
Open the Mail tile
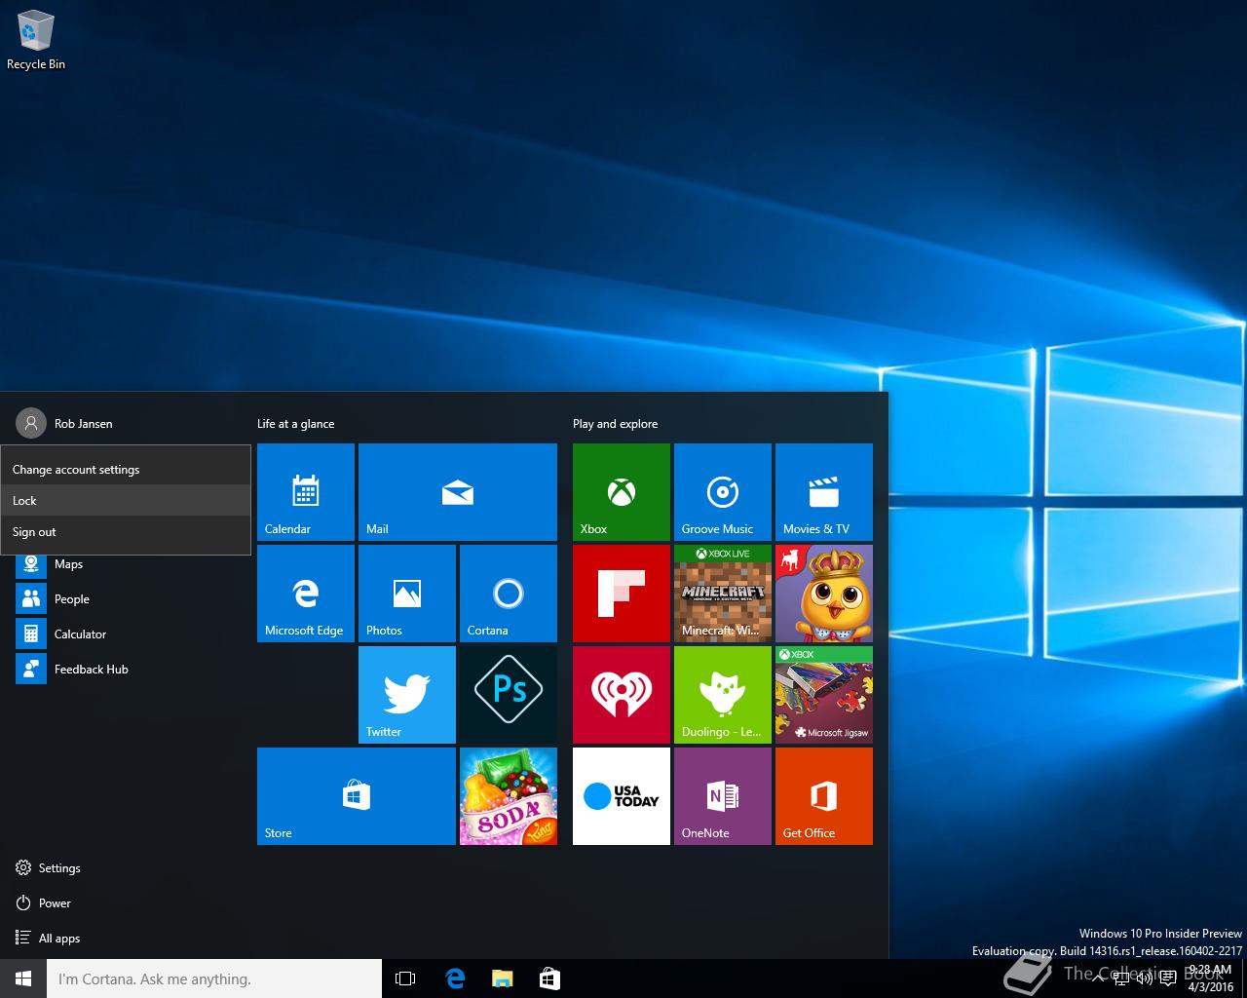coord(458,492)
